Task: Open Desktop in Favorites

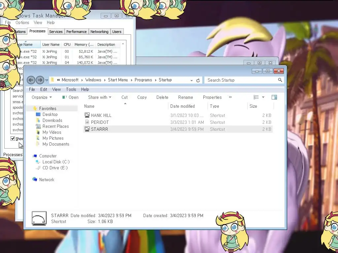Action: tap(50, 114)
